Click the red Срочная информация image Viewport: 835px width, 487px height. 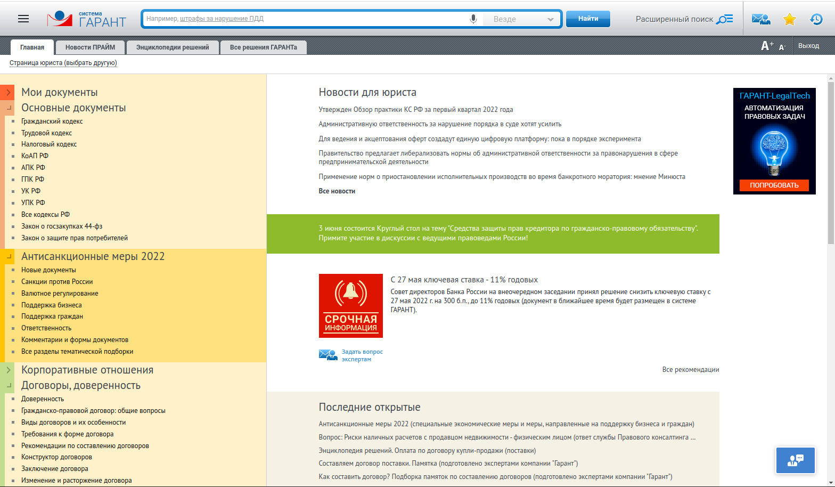pos(350,306)
